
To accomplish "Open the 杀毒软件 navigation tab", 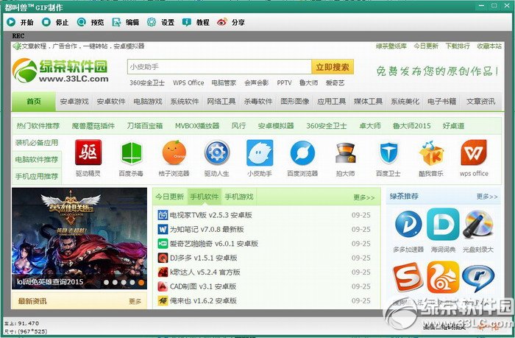I will [258, 102].
